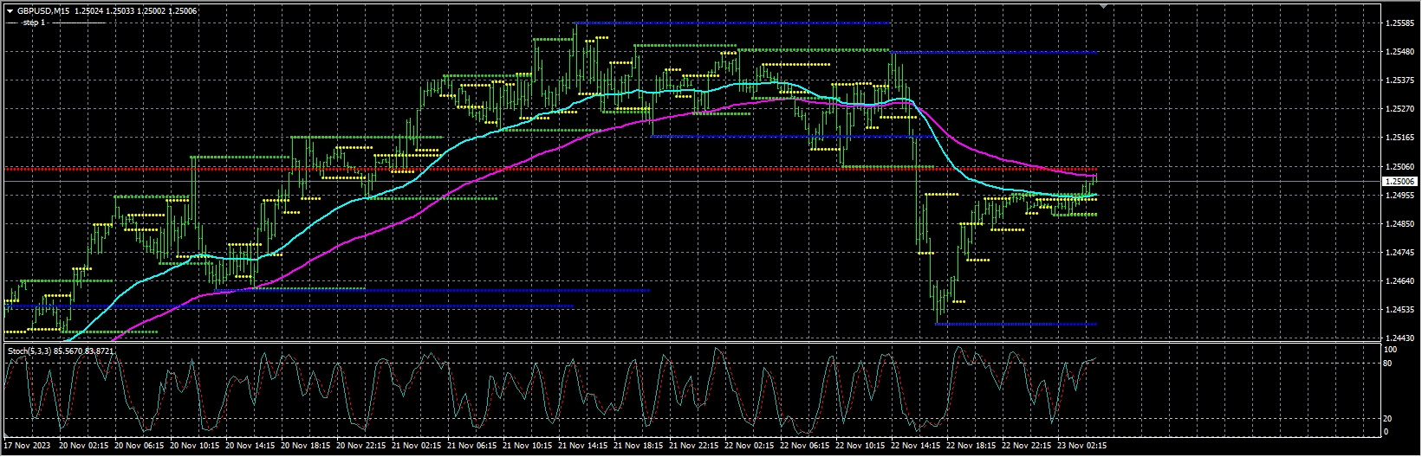The image size is (1422, 457).
Task: Click the 1.24955 price axis label
Action: [x=1399, y=196]
